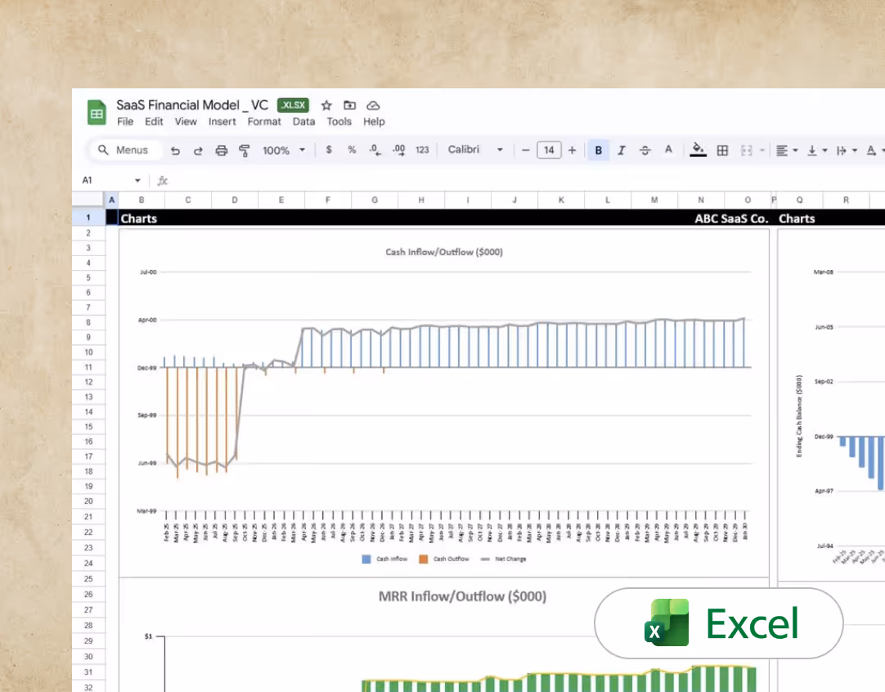Open horizontal align dropdown
Screen dimensions: 885x692
pyautogui.click(x=787, y=151)
